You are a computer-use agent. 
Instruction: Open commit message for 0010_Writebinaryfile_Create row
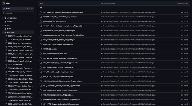pyautogui.click(x=128, y=54)
